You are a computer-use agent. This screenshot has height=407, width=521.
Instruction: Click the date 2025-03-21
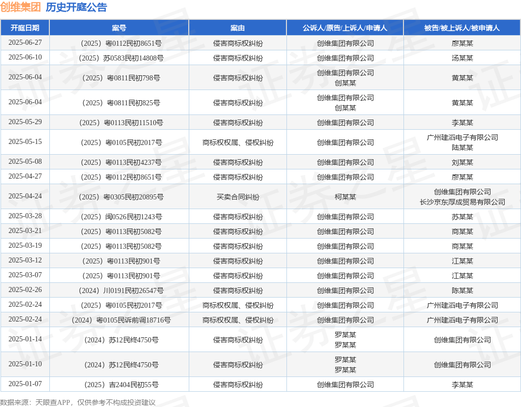(x=25, y=231)
